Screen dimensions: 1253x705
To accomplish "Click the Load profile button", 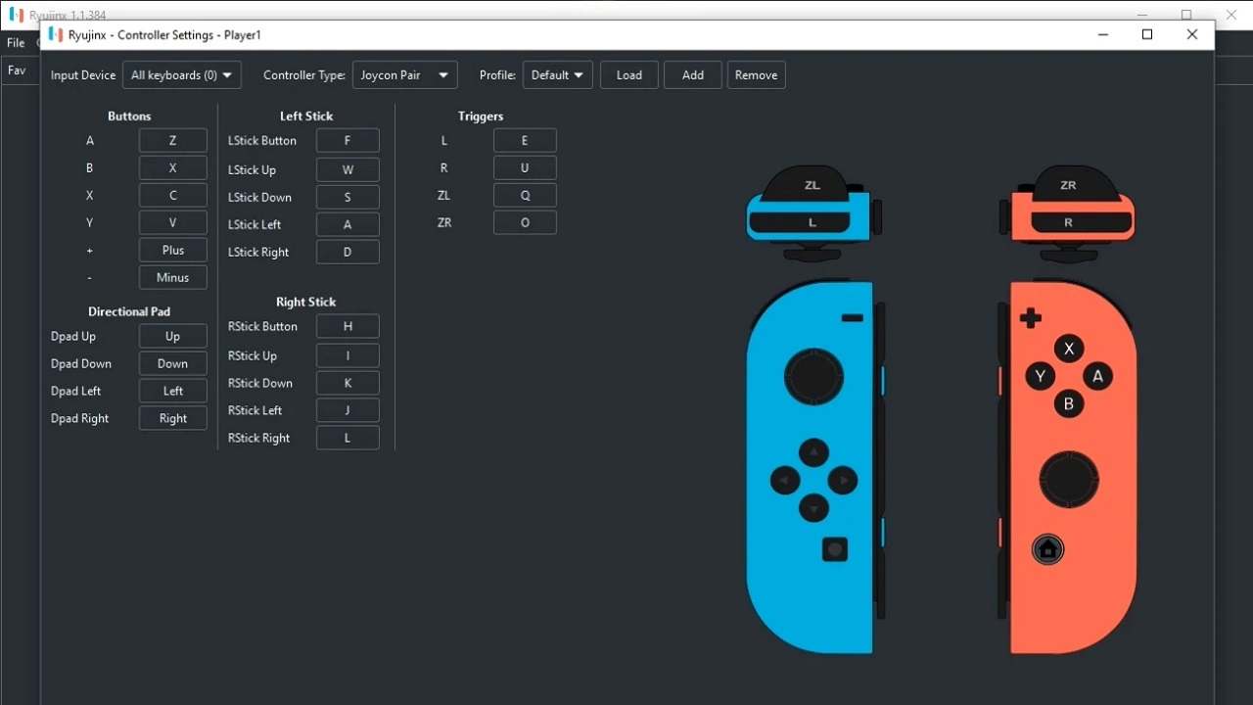I will (x=629, y=75).
